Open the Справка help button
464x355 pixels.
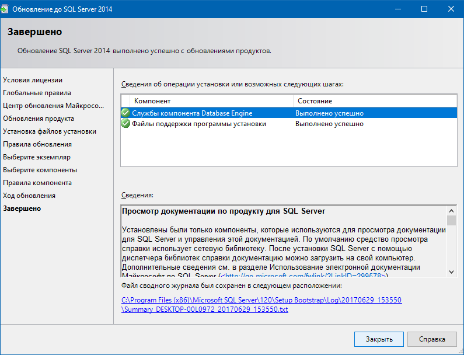pos(432,339)
